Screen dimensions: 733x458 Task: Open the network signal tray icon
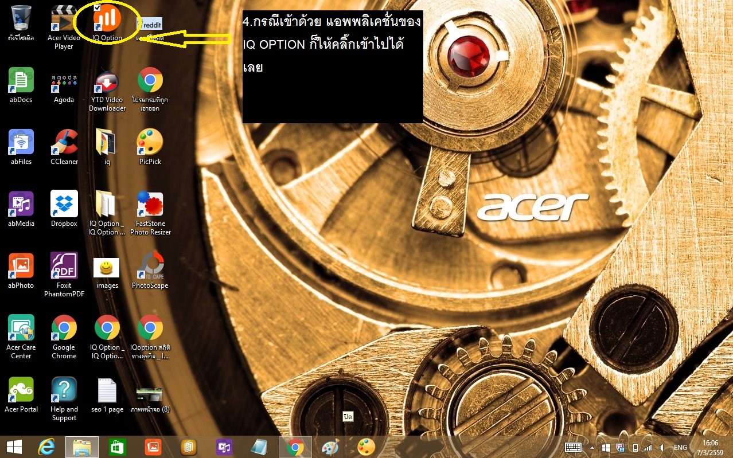point(648,448)
